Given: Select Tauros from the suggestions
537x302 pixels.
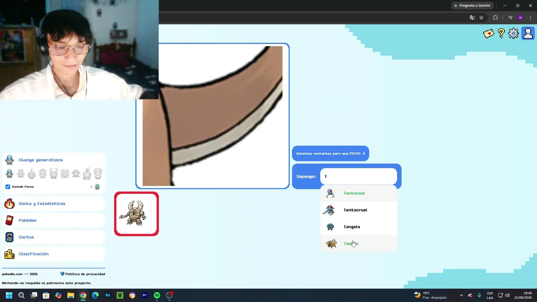Looking at the screenshot, I should click(x=359, y=244).
